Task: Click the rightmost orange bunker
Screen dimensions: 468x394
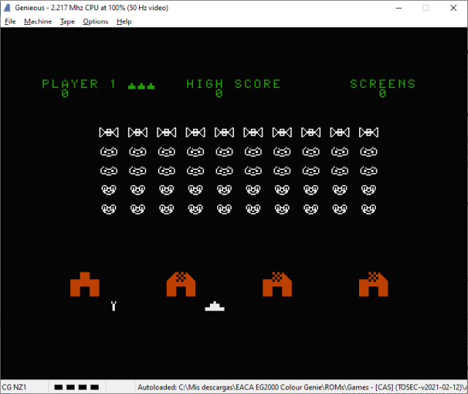Action: (x=374, y=284)
